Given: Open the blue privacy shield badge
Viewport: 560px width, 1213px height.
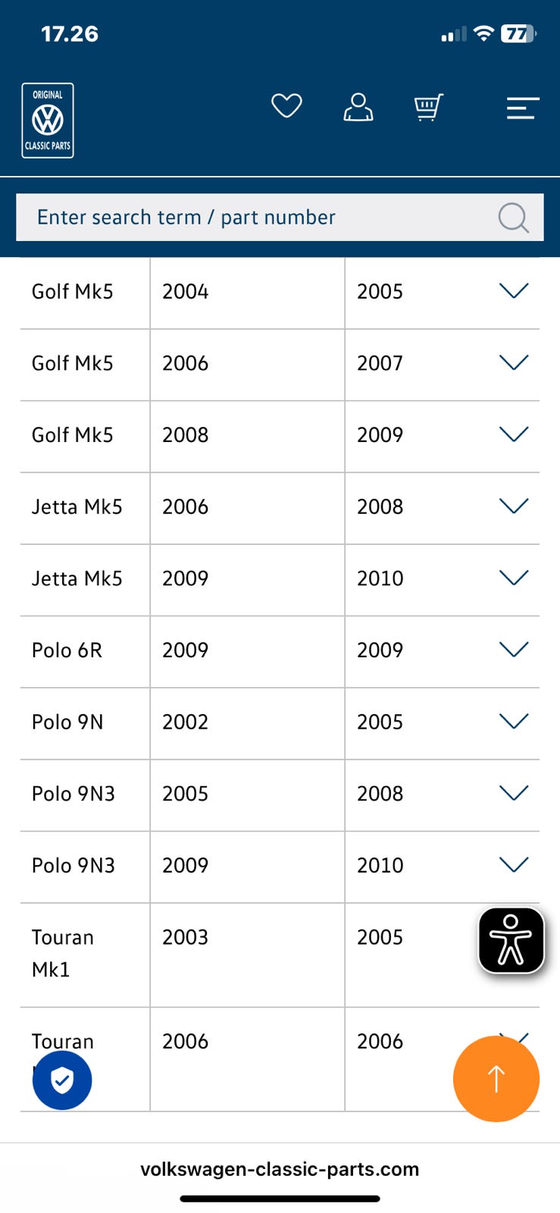Looking at the screenshot, I should coord(62,1080).
